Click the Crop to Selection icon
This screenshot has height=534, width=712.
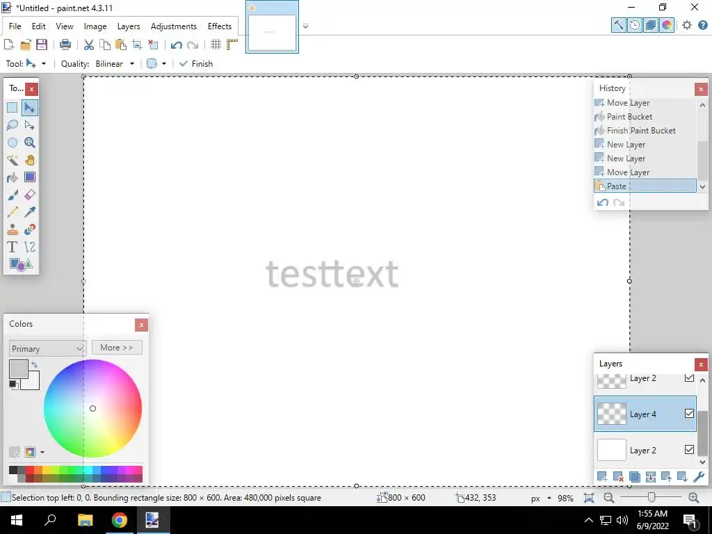coord(137,44)
